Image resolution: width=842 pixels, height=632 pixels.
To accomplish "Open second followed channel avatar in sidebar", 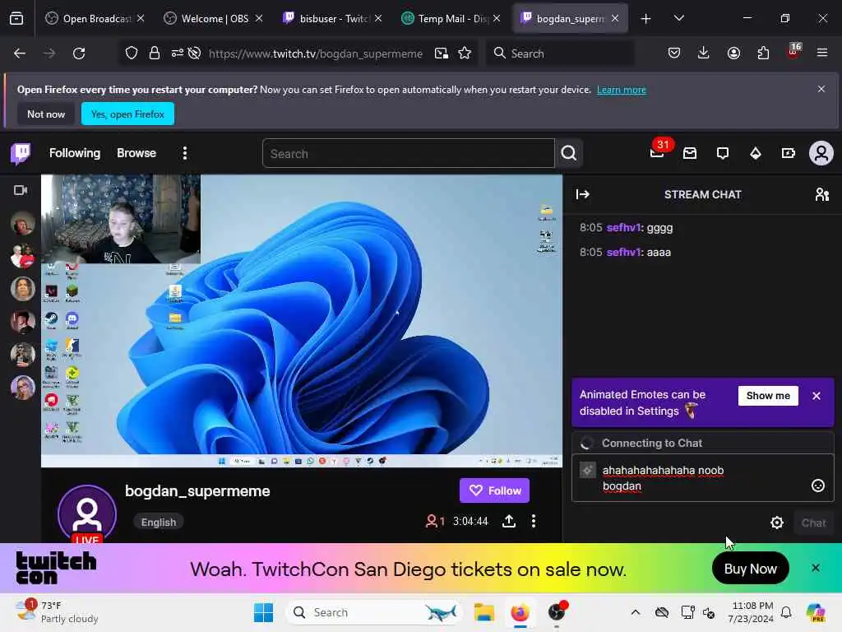I will pos(22,256).
